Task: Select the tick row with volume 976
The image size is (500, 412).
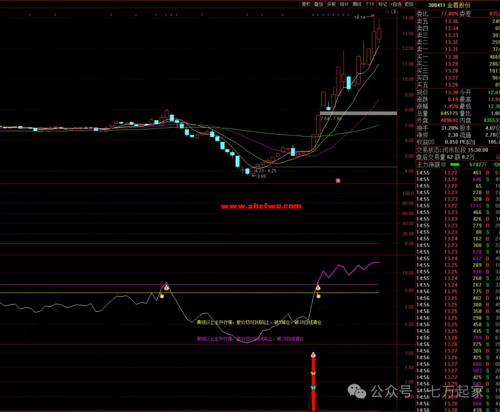Action: coord(458,271)
